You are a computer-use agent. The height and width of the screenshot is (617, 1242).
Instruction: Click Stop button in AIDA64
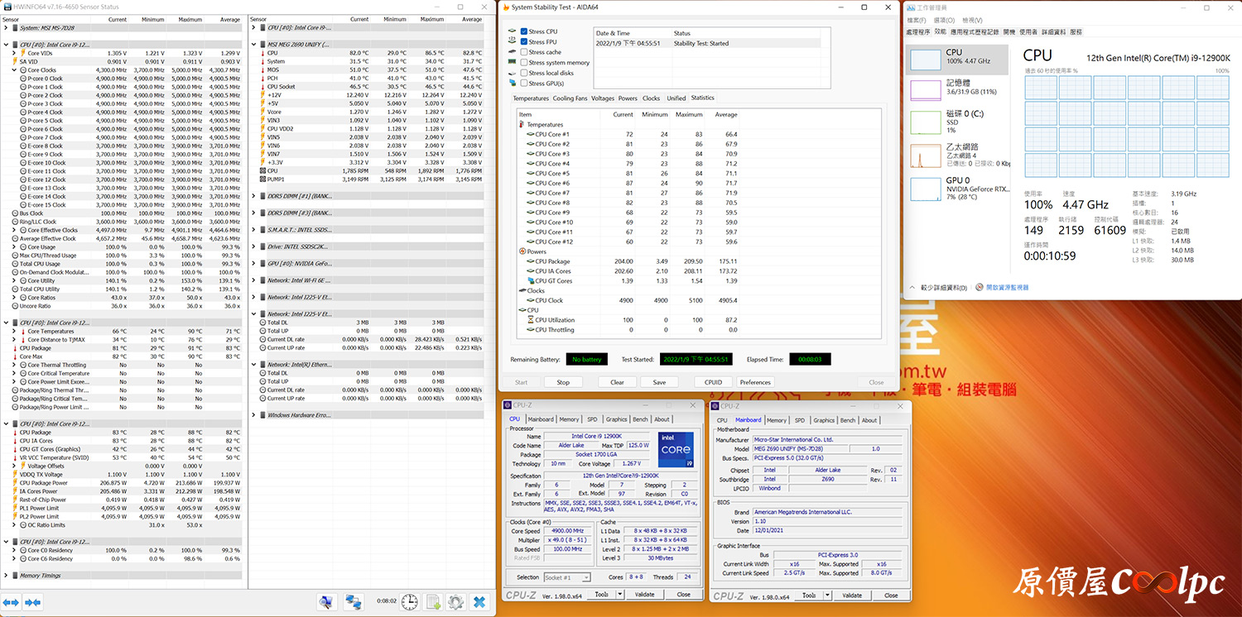(563, 382)
